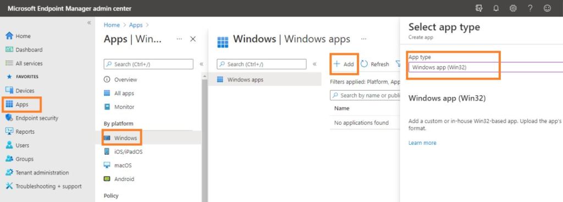
Task: Focus the Apps blade search box
Action: (x=148, y=64)
